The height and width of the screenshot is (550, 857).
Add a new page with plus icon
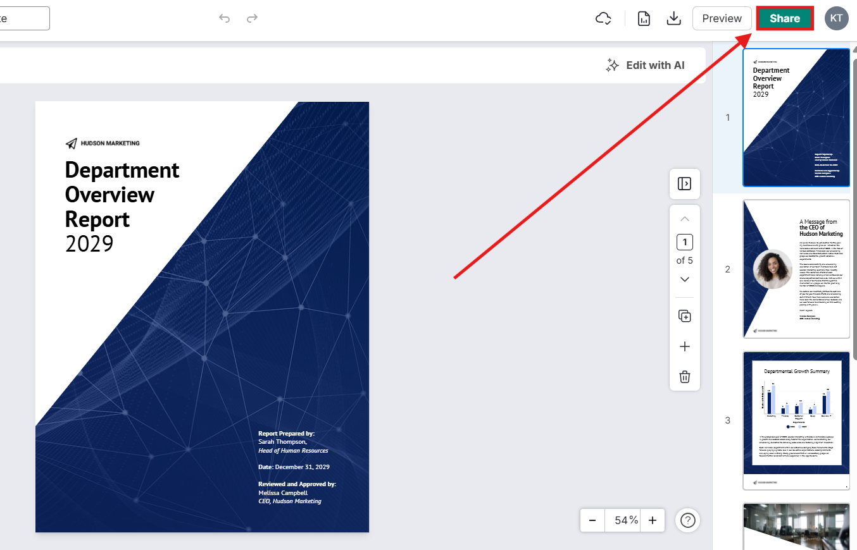point(684,346)
